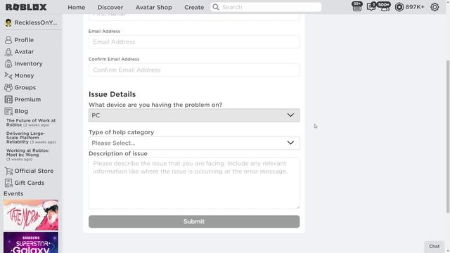Open notifications icon with 99+ badge
Image resolution: width=450 pixels, height=253 pixels.
[357, 7]
